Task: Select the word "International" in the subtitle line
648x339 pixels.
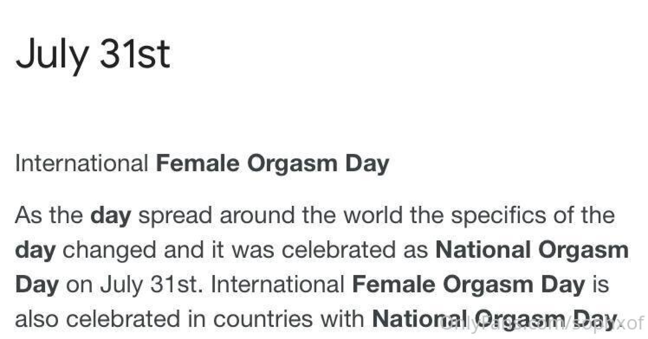Action: pos(82,163)
